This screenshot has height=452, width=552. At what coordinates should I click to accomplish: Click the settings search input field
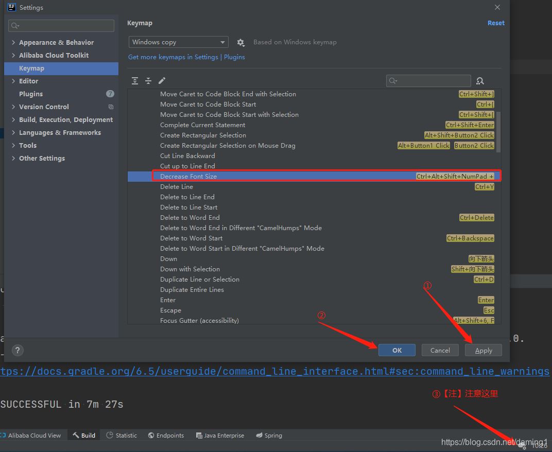(62, 26)
